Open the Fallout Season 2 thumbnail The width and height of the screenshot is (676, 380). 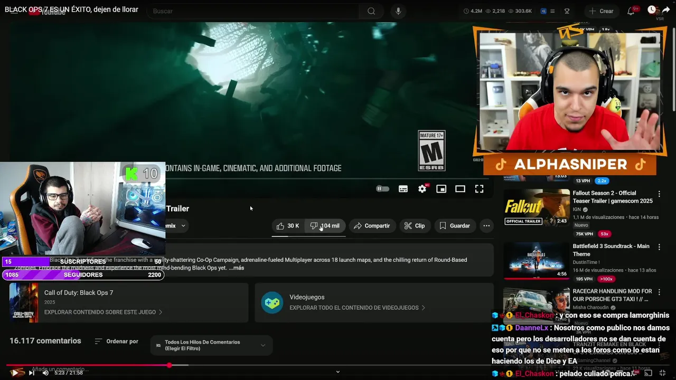pyautogui.click(x=536, y=207)
